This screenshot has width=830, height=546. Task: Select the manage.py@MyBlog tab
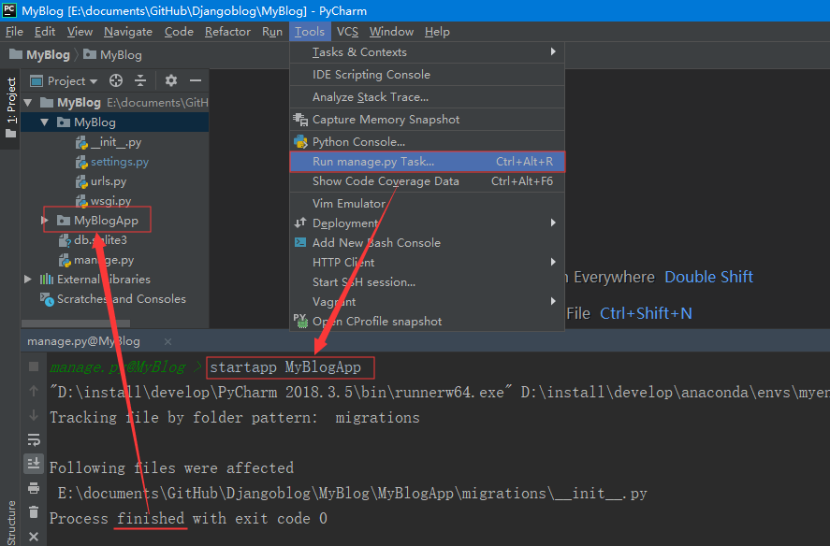83,342
